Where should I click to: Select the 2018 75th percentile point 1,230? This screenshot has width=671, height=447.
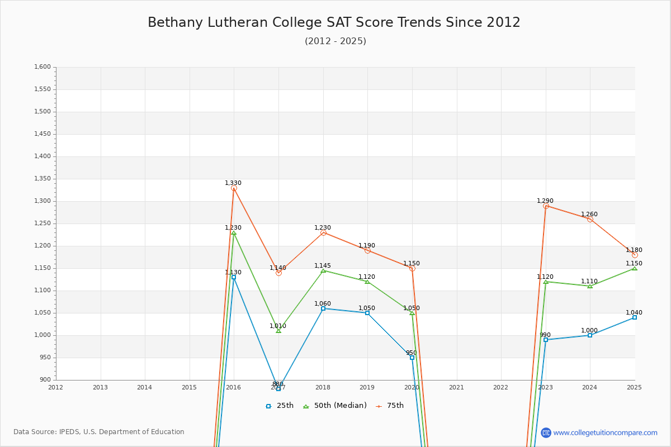(323, 232)
